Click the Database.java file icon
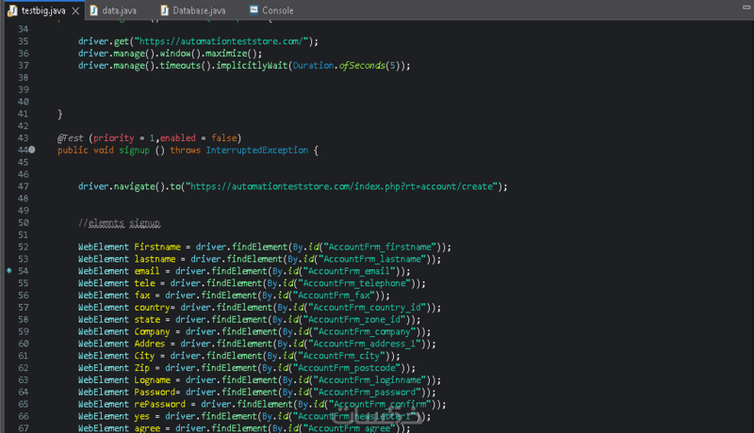 click(164, 10)
